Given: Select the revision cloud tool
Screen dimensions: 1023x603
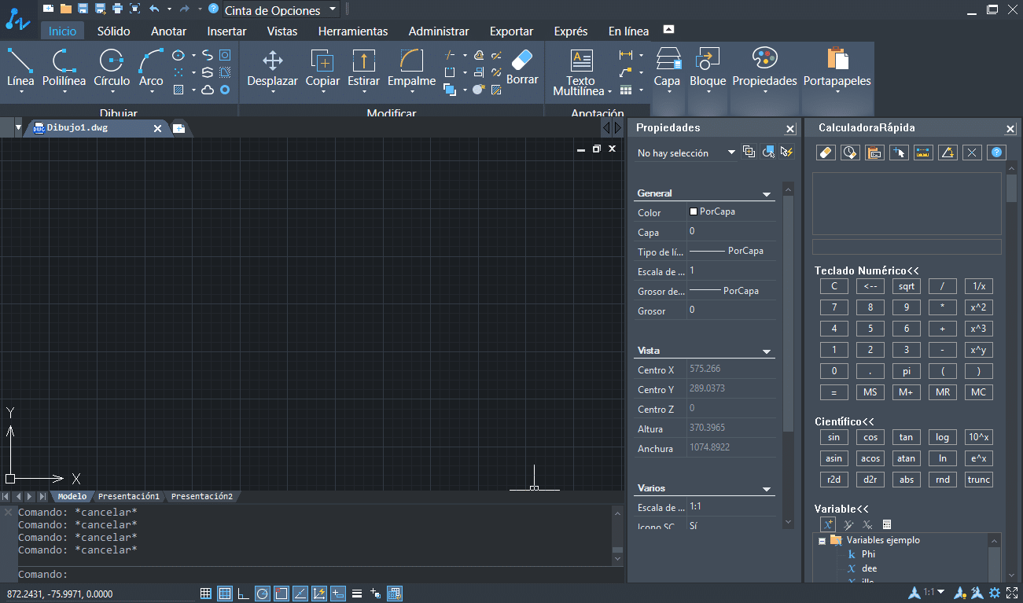Looking at the screenshot, I should tap(208, 90).
